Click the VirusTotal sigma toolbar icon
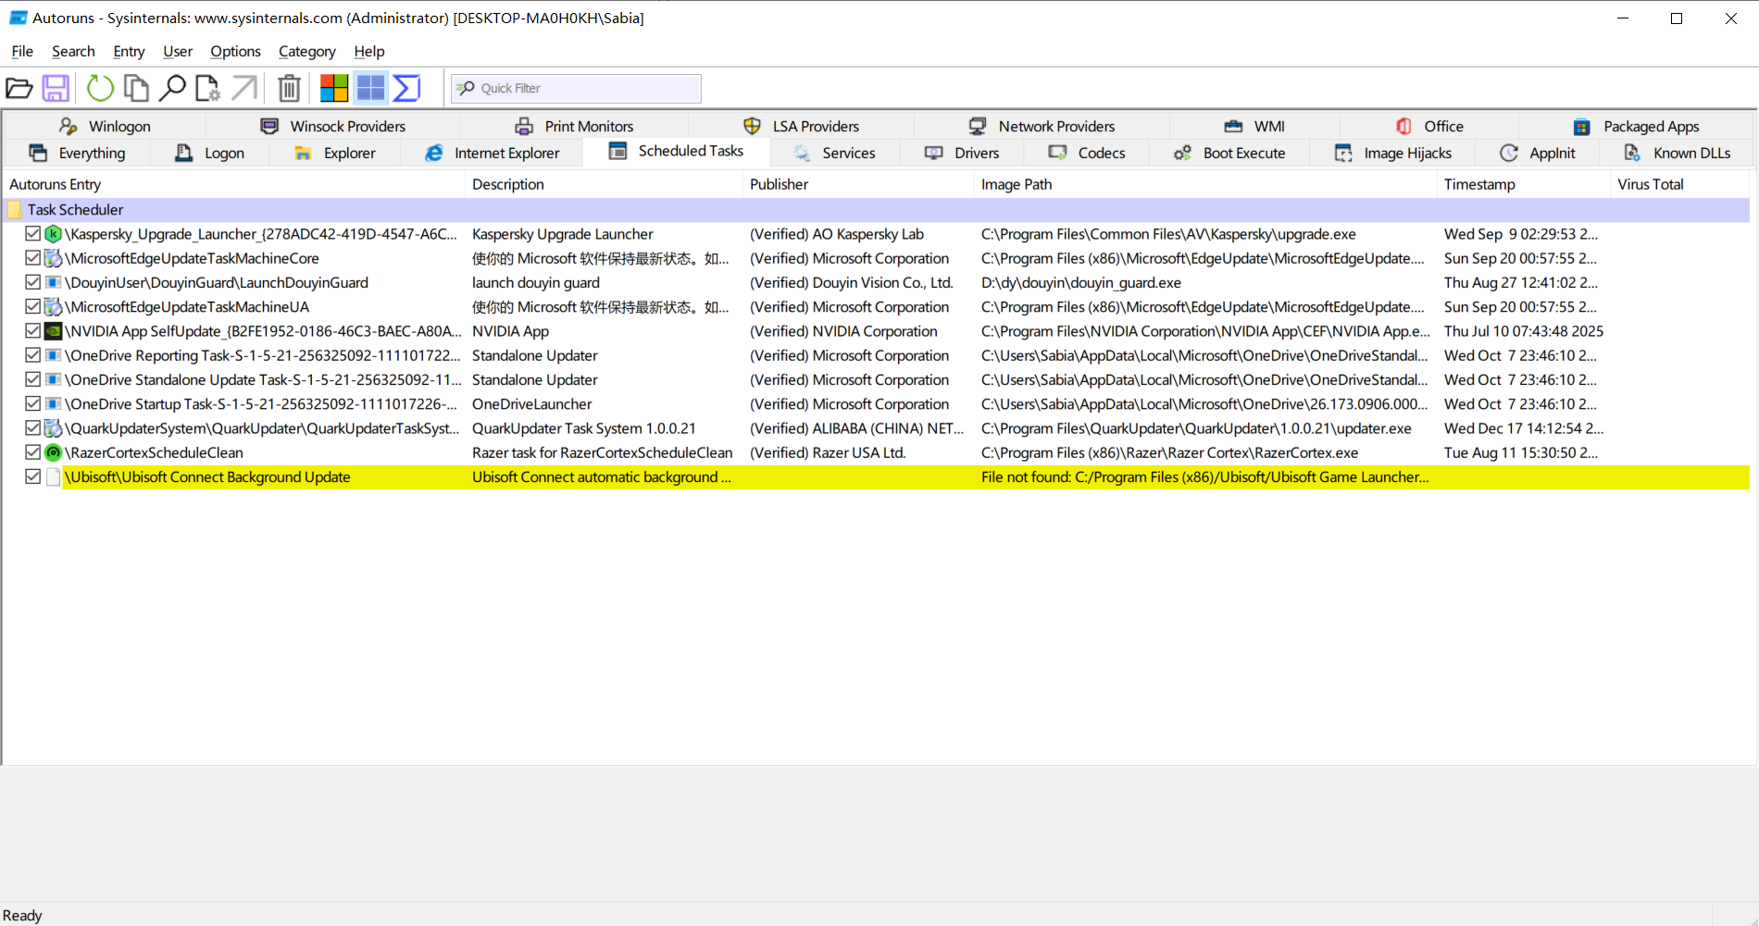Screen dimensions: 1759x926 click(x=406, y=88)
